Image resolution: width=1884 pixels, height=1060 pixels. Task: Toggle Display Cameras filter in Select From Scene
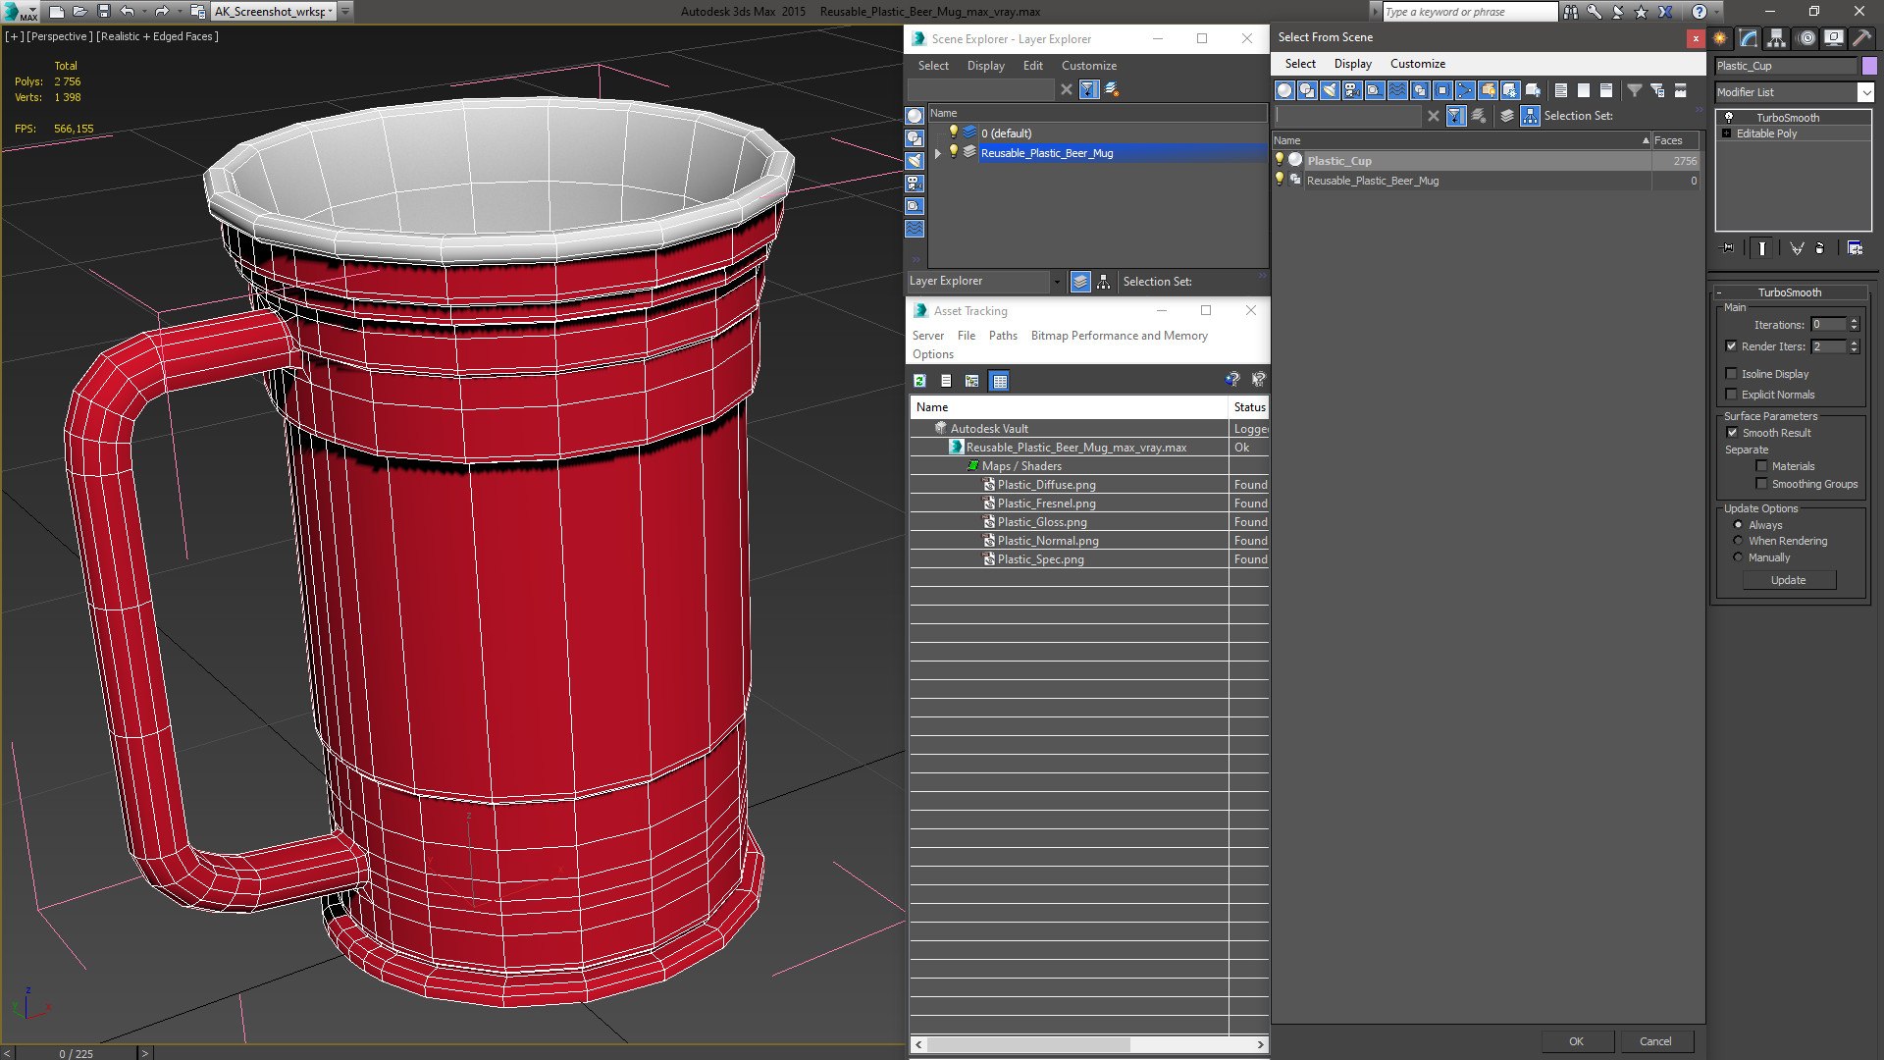point(1352,90)
